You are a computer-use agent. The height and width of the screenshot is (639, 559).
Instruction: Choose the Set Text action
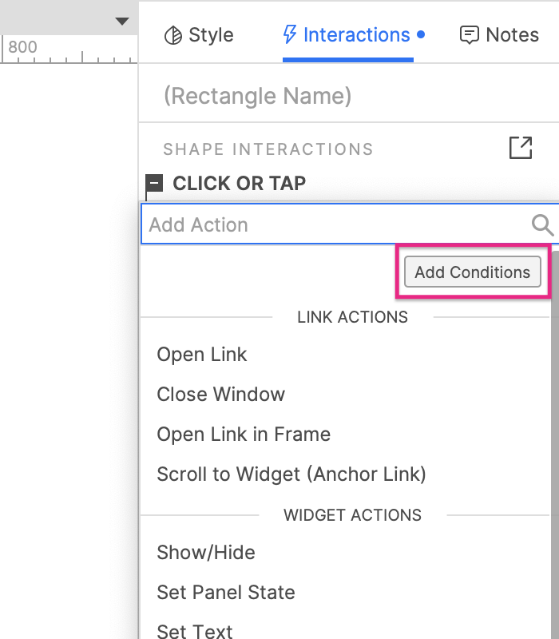(195, 631)
